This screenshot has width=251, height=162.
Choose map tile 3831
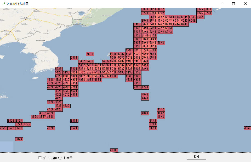(74, 121)
